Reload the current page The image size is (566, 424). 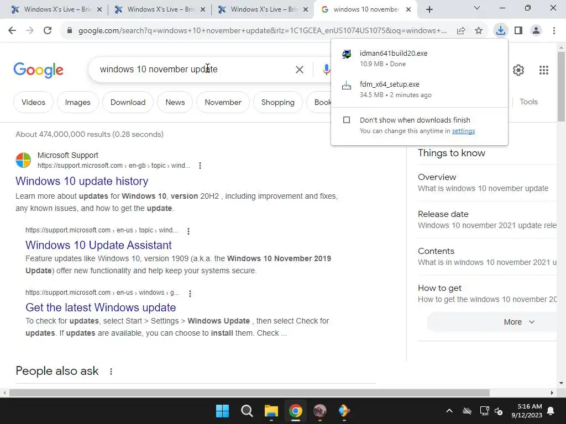pyautogui.click(x=48, y=31)
